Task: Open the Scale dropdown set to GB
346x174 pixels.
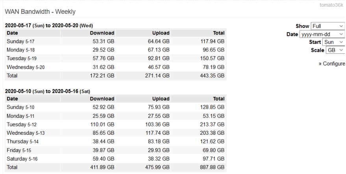Action: click(x=335, y=50)
